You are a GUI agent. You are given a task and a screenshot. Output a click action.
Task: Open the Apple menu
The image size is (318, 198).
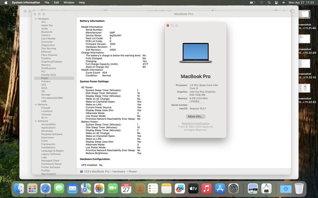(6, 3)
